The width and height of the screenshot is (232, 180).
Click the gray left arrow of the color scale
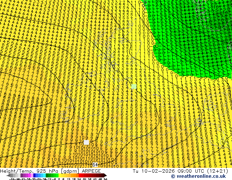(8, 175)
